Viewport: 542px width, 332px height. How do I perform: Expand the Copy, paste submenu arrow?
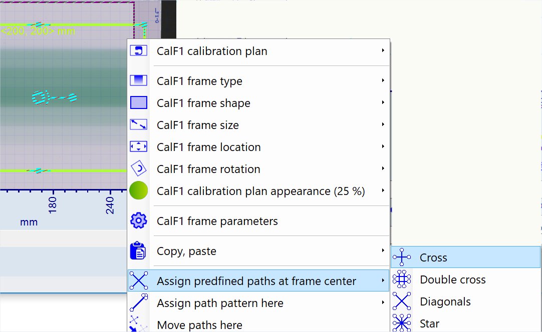[x=383, y=250]
